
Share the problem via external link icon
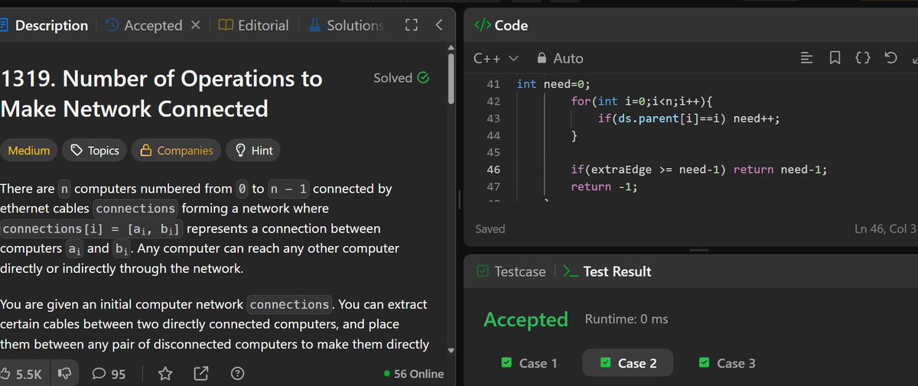[x=201, y=374]
